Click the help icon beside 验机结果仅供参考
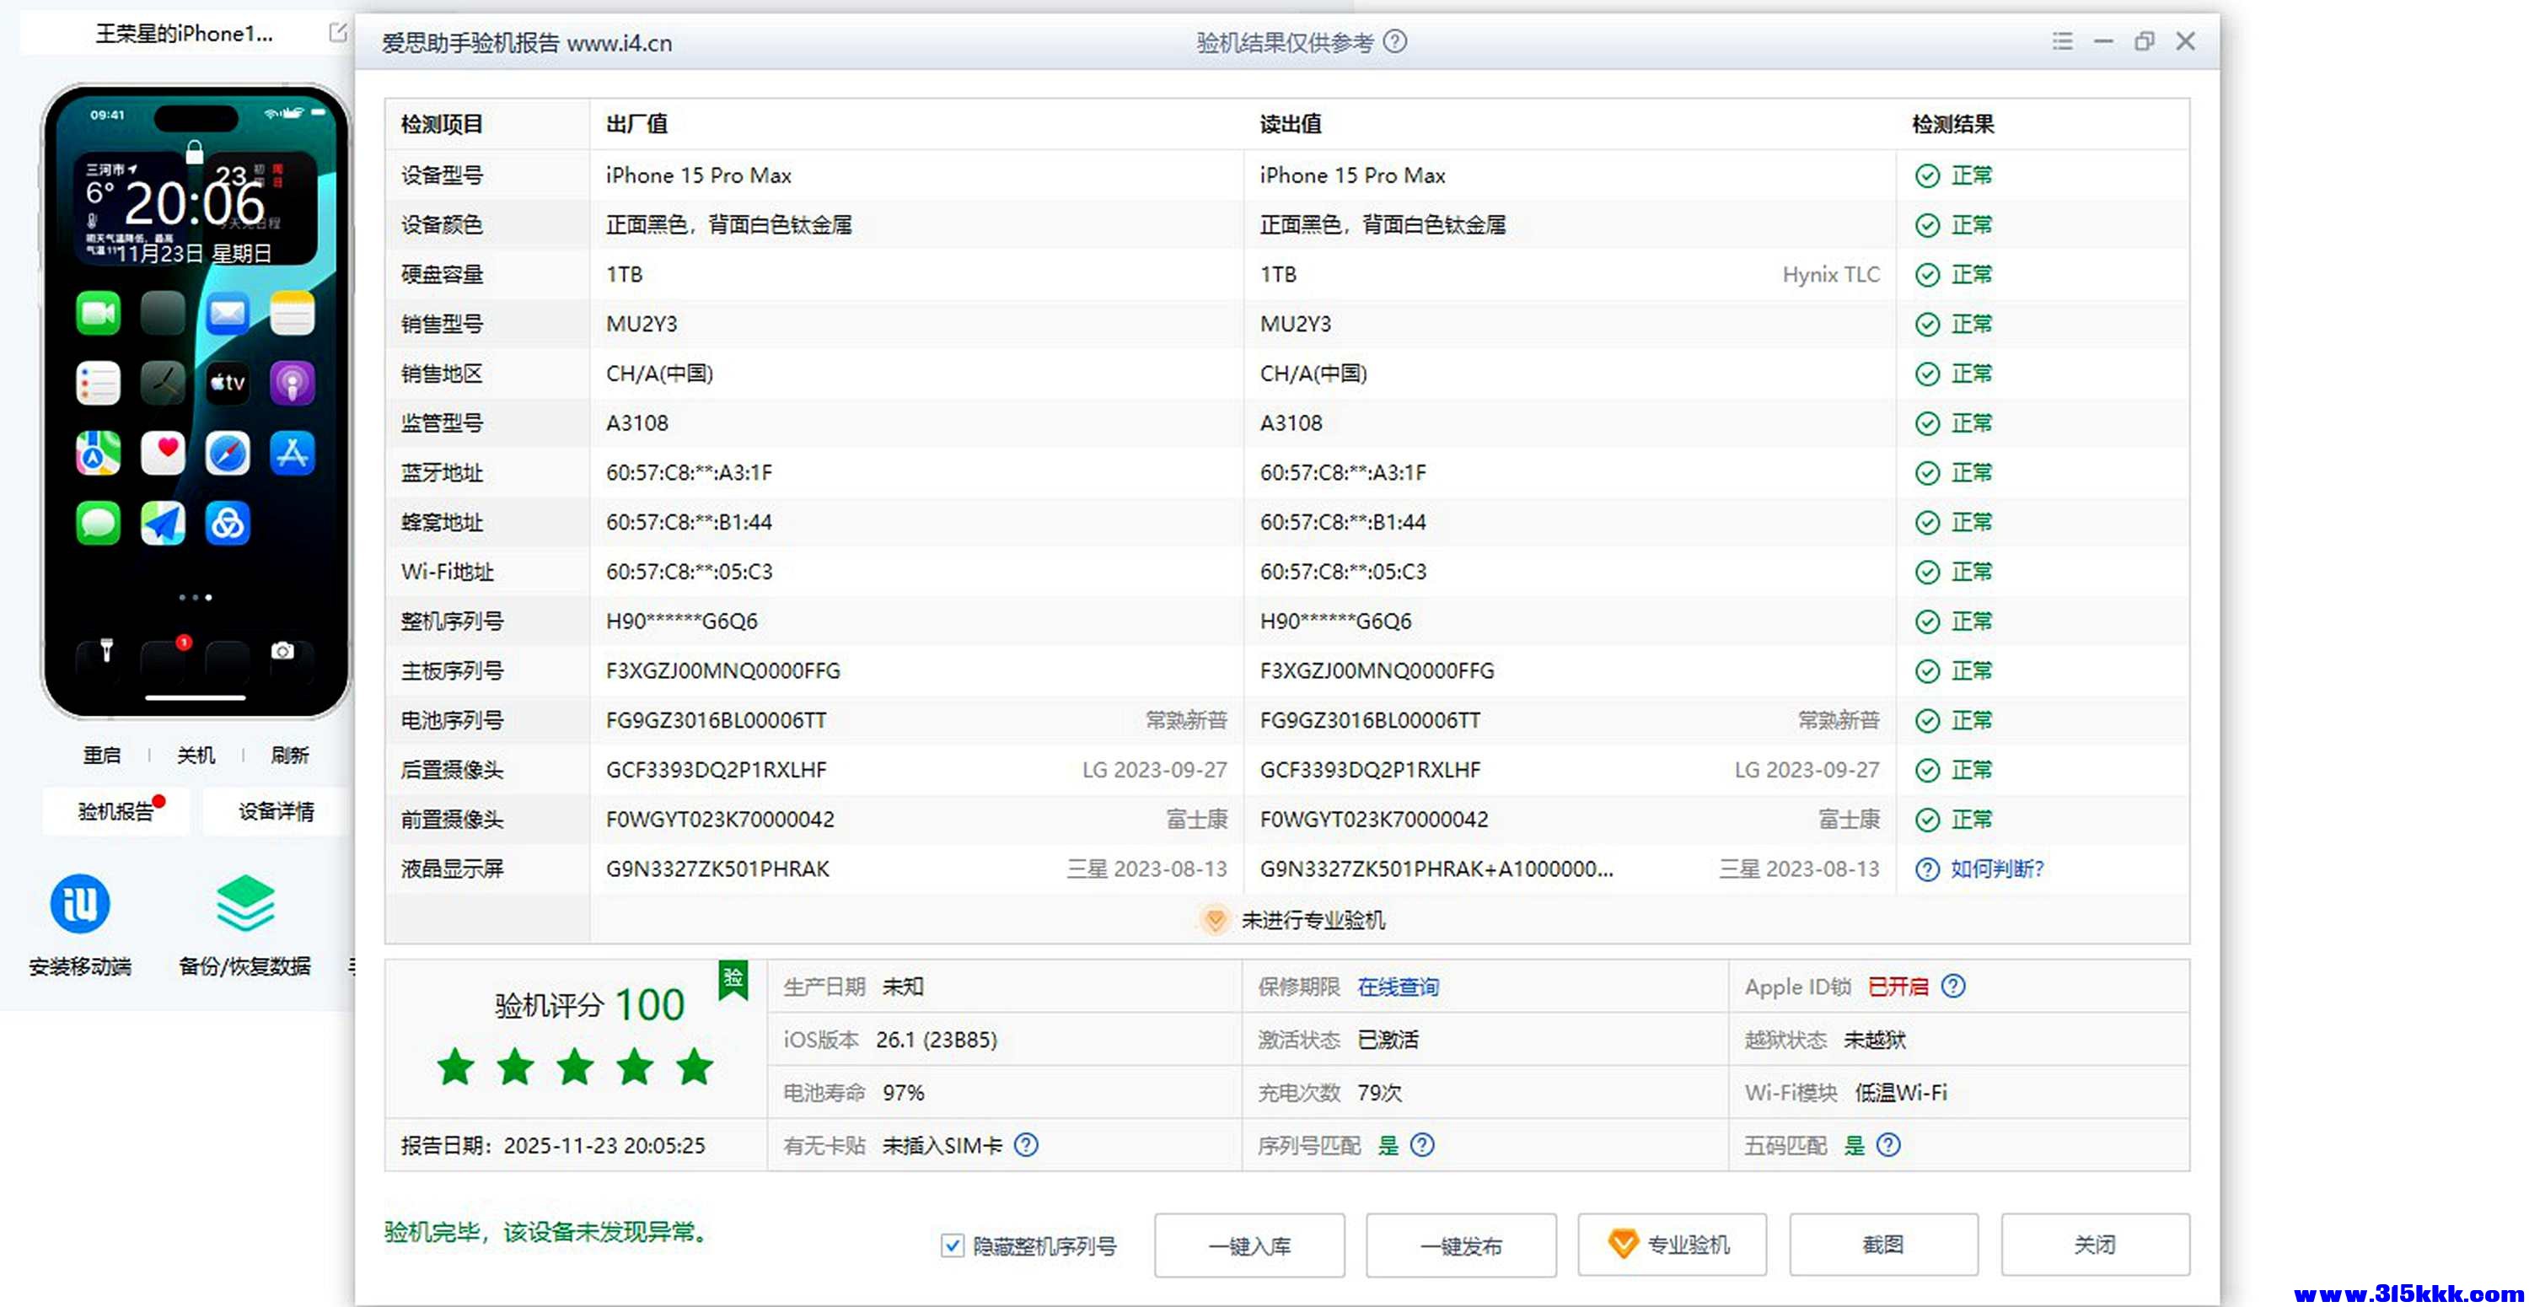 click(x=1394, y=41)
